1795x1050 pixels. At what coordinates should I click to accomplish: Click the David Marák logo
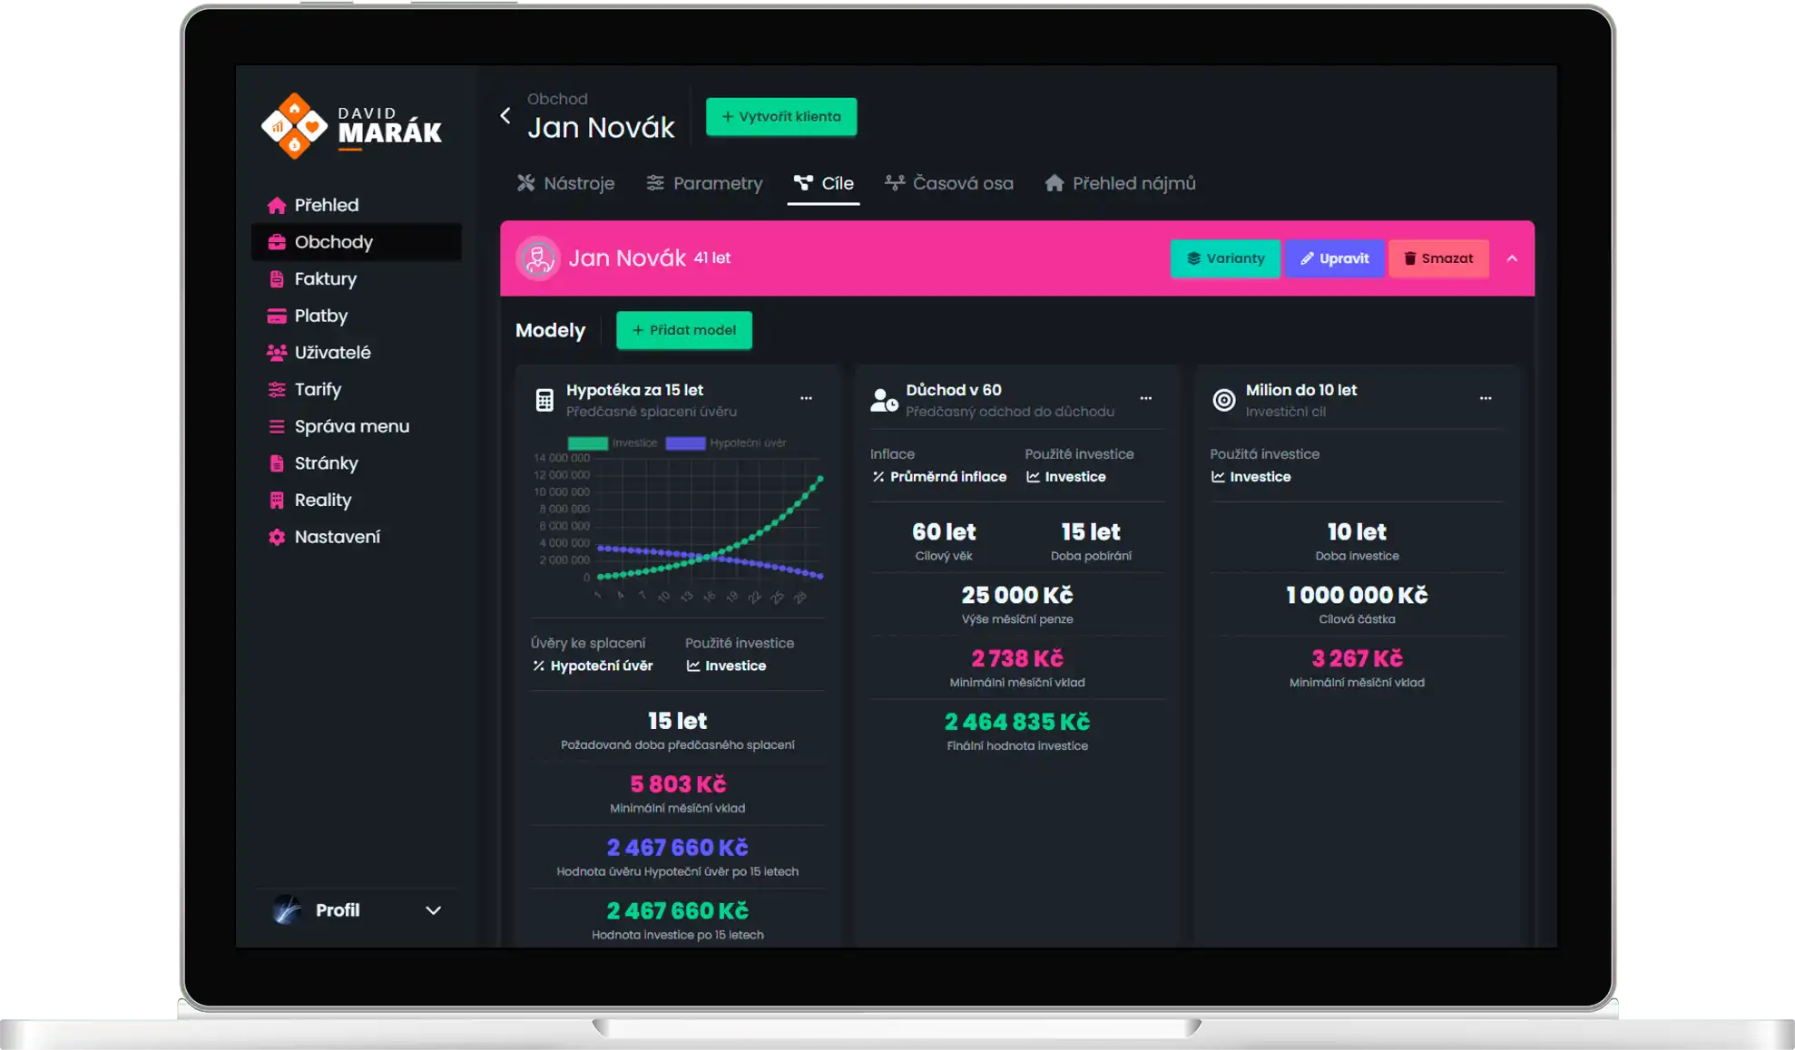point(352,127)
